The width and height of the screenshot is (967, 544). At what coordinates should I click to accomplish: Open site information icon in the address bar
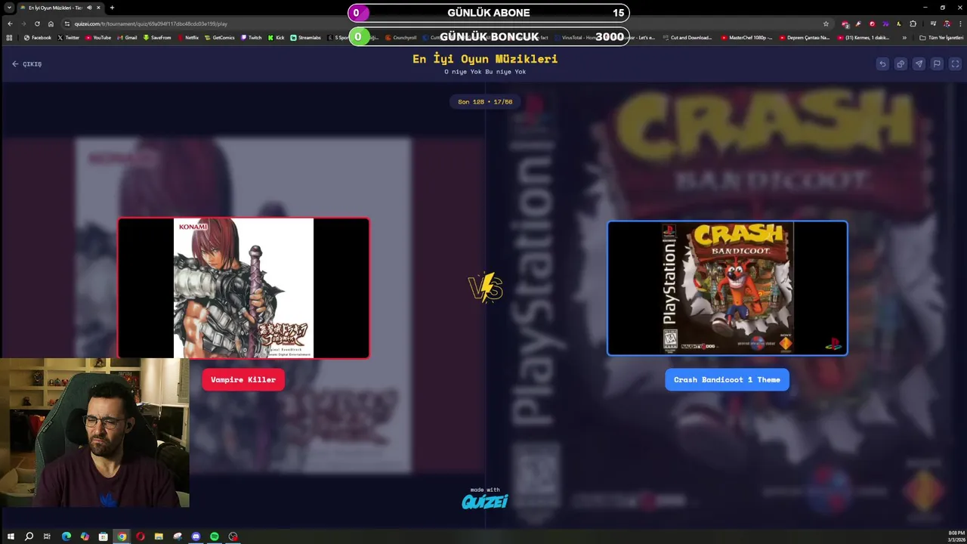[x=67, y=23]
